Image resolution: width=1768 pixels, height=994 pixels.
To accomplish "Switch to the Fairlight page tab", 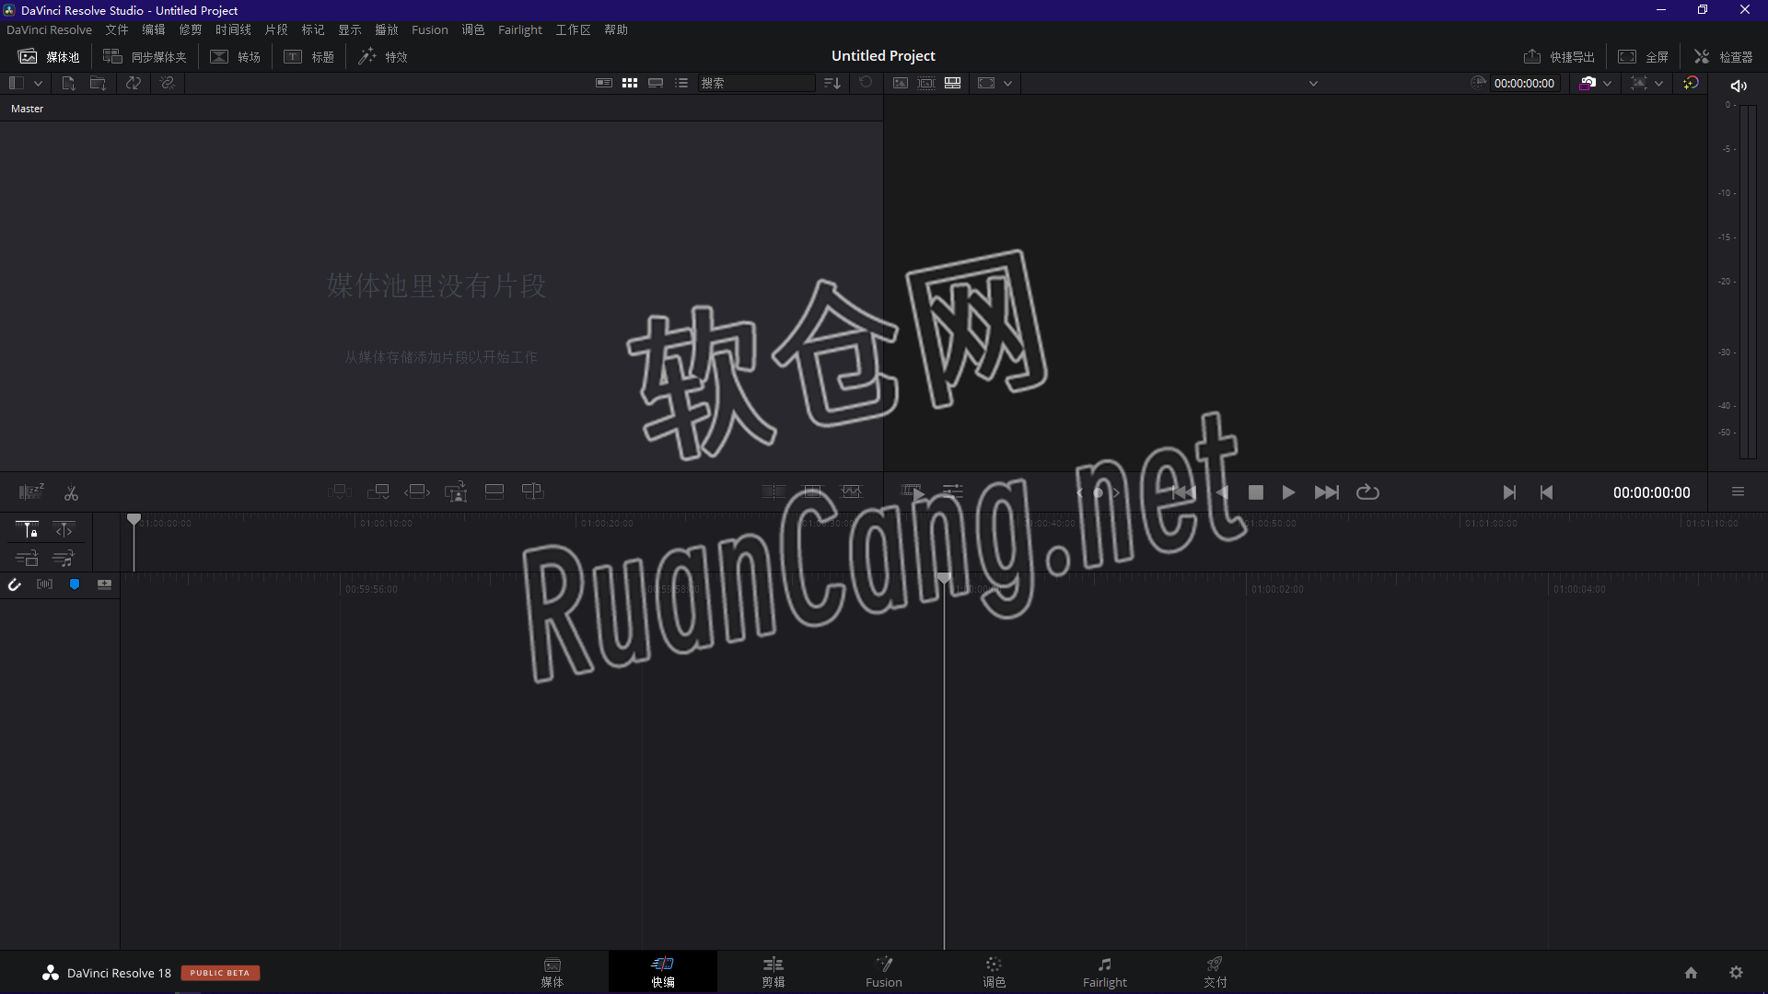I will [x=1104, y=972].
